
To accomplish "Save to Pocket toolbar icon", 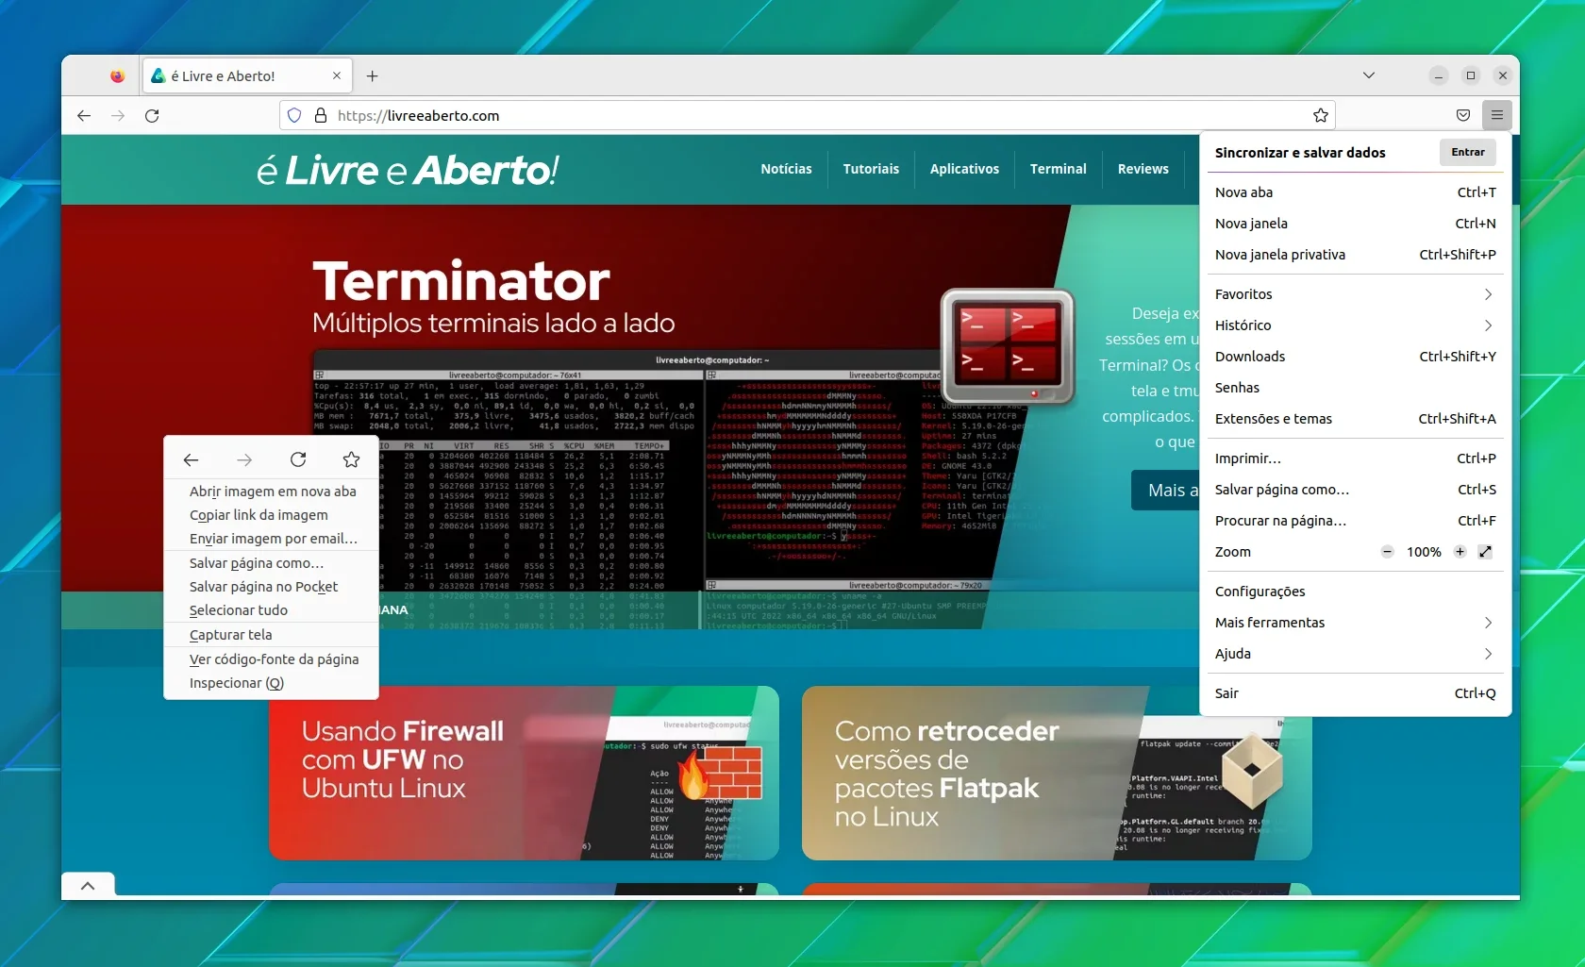I will [x=1463, y=116].
